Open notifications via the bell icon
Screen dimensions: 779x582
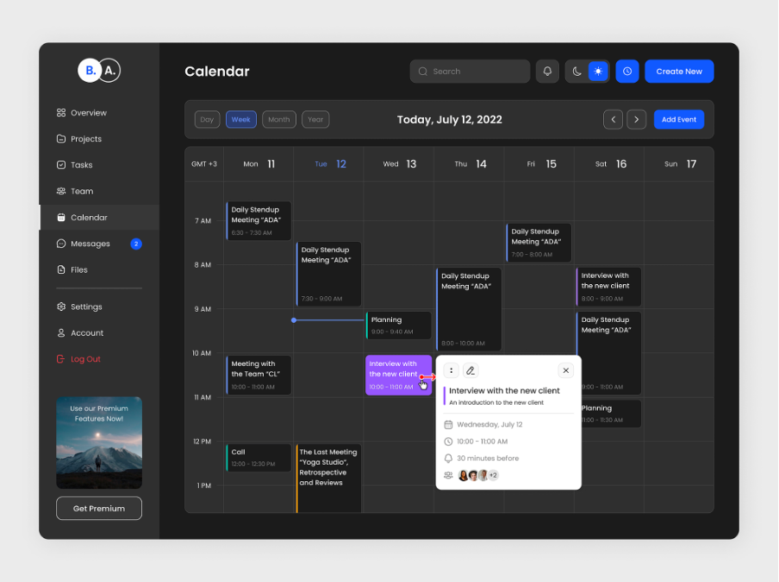coord(547,71)
